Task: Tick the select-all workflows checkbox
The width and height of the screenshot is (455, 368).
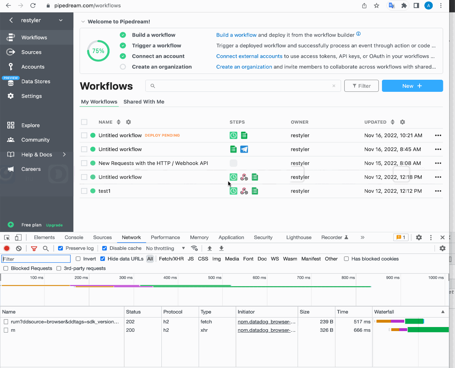Action: (x=84, y=122)
